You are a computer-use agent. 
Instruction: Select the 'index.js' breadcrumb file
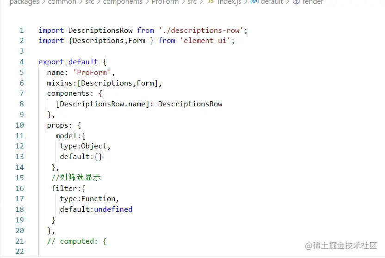point(230,2)
